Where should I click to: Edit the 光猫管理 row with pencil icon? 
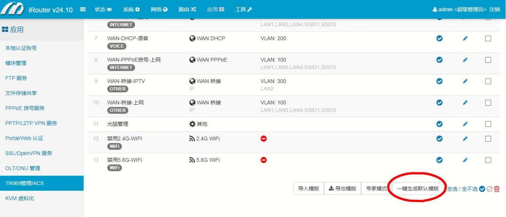point(465,124)
